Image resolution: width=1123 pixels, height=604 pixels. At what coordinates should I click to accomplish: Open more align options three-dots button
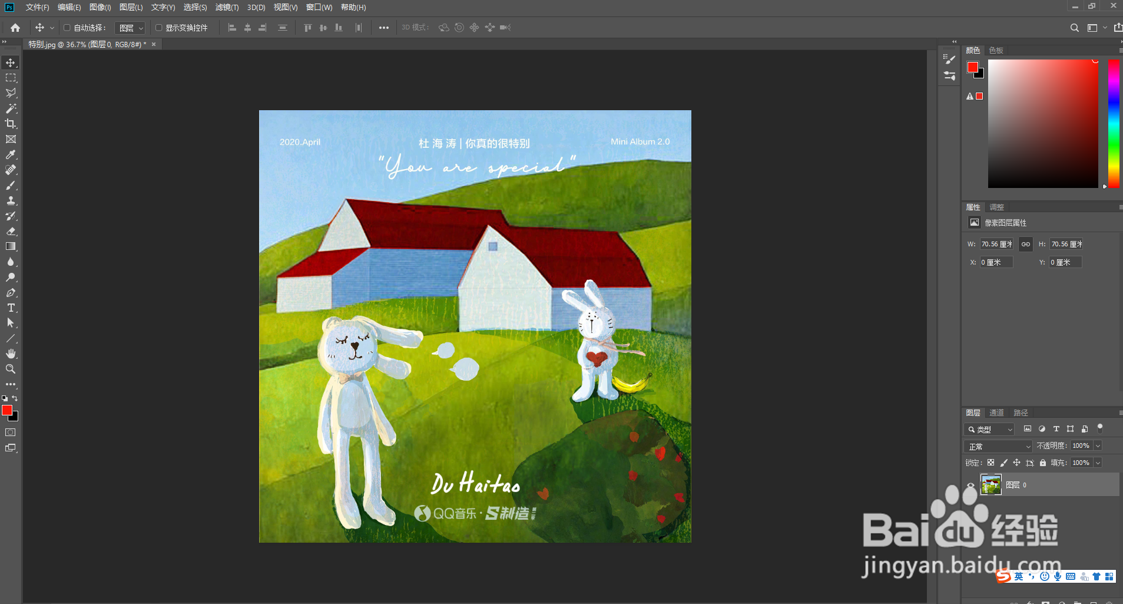coord(384,28)
